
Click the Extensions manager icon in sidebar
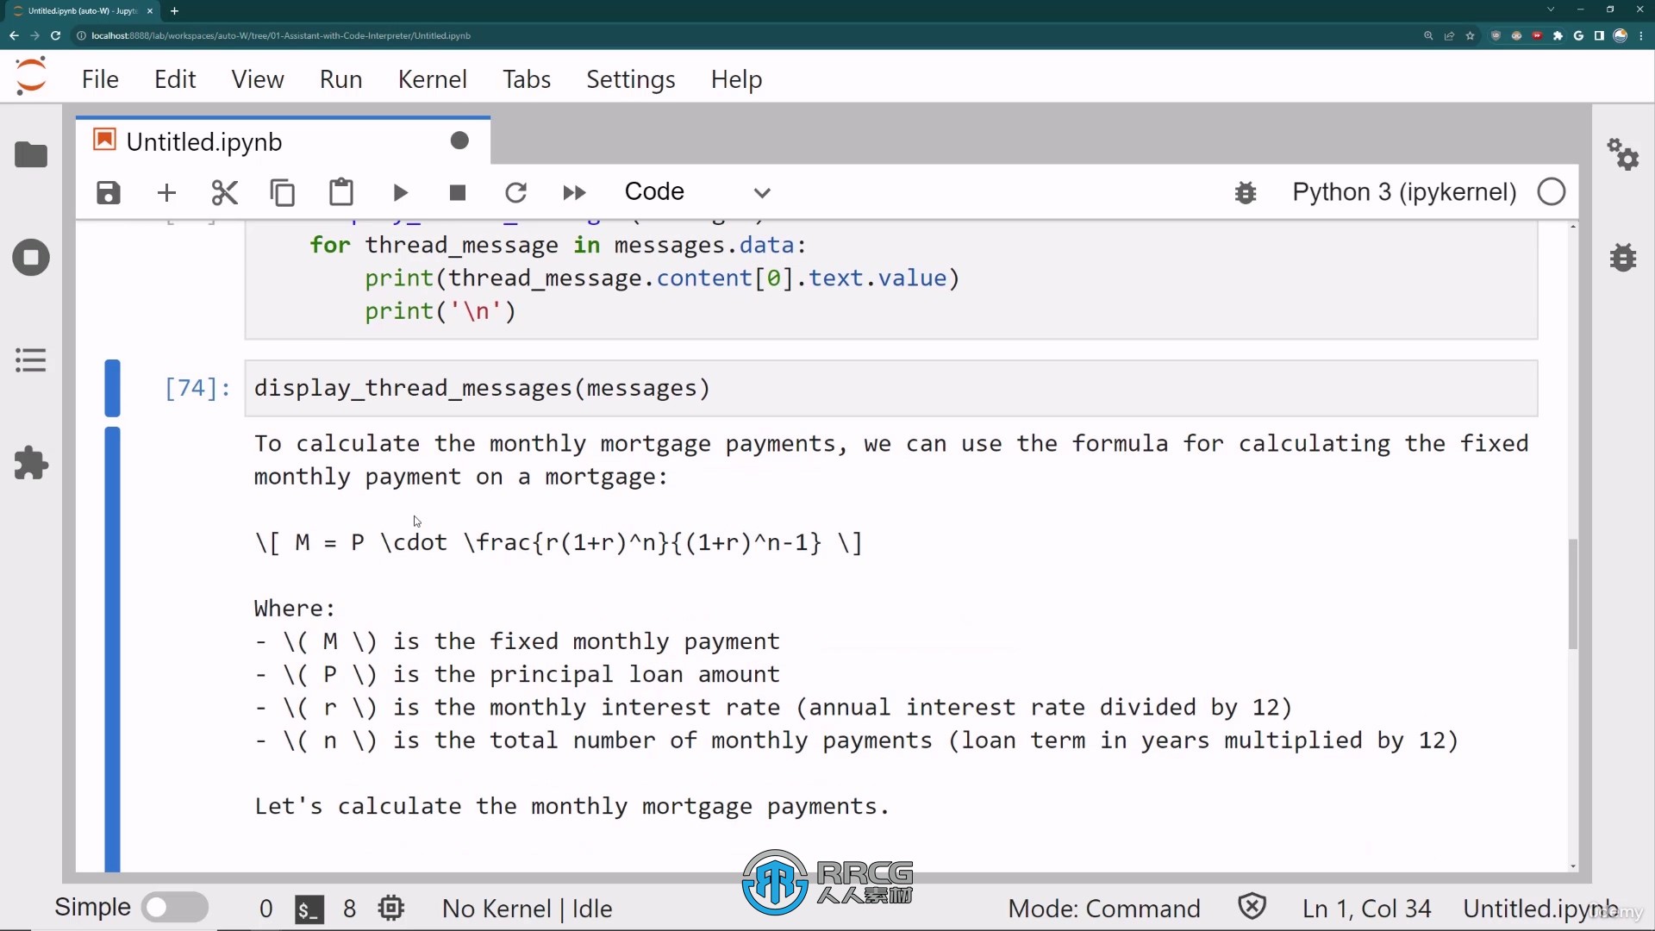(31, 464)
